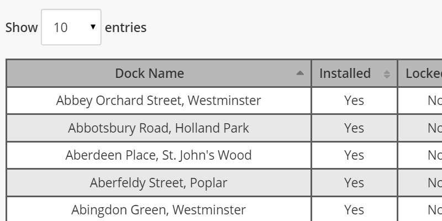The image size is (442, 221).
Task: Select Abbey Orchard Street, Westminster row
Action: coord(159,101)
